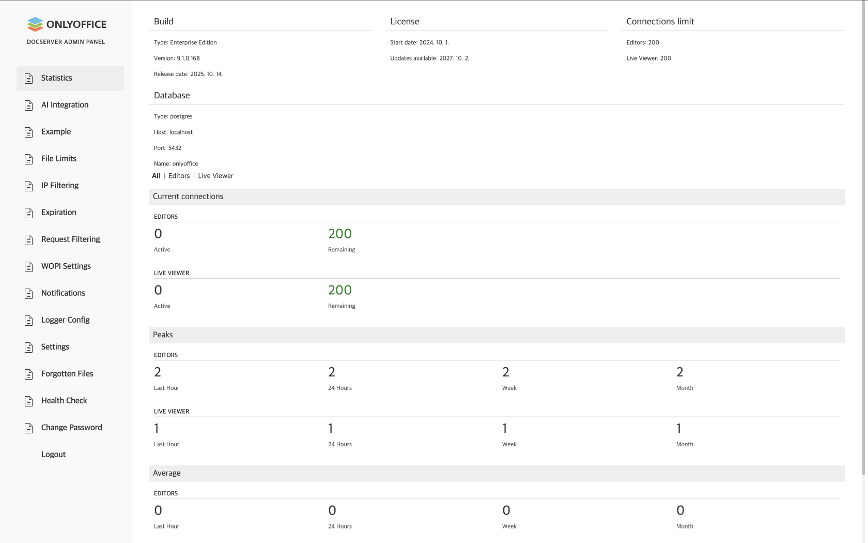Screen dimensions: 868x543
Task: Click the File Limits sidebar icon
Action: coord(29,159)
